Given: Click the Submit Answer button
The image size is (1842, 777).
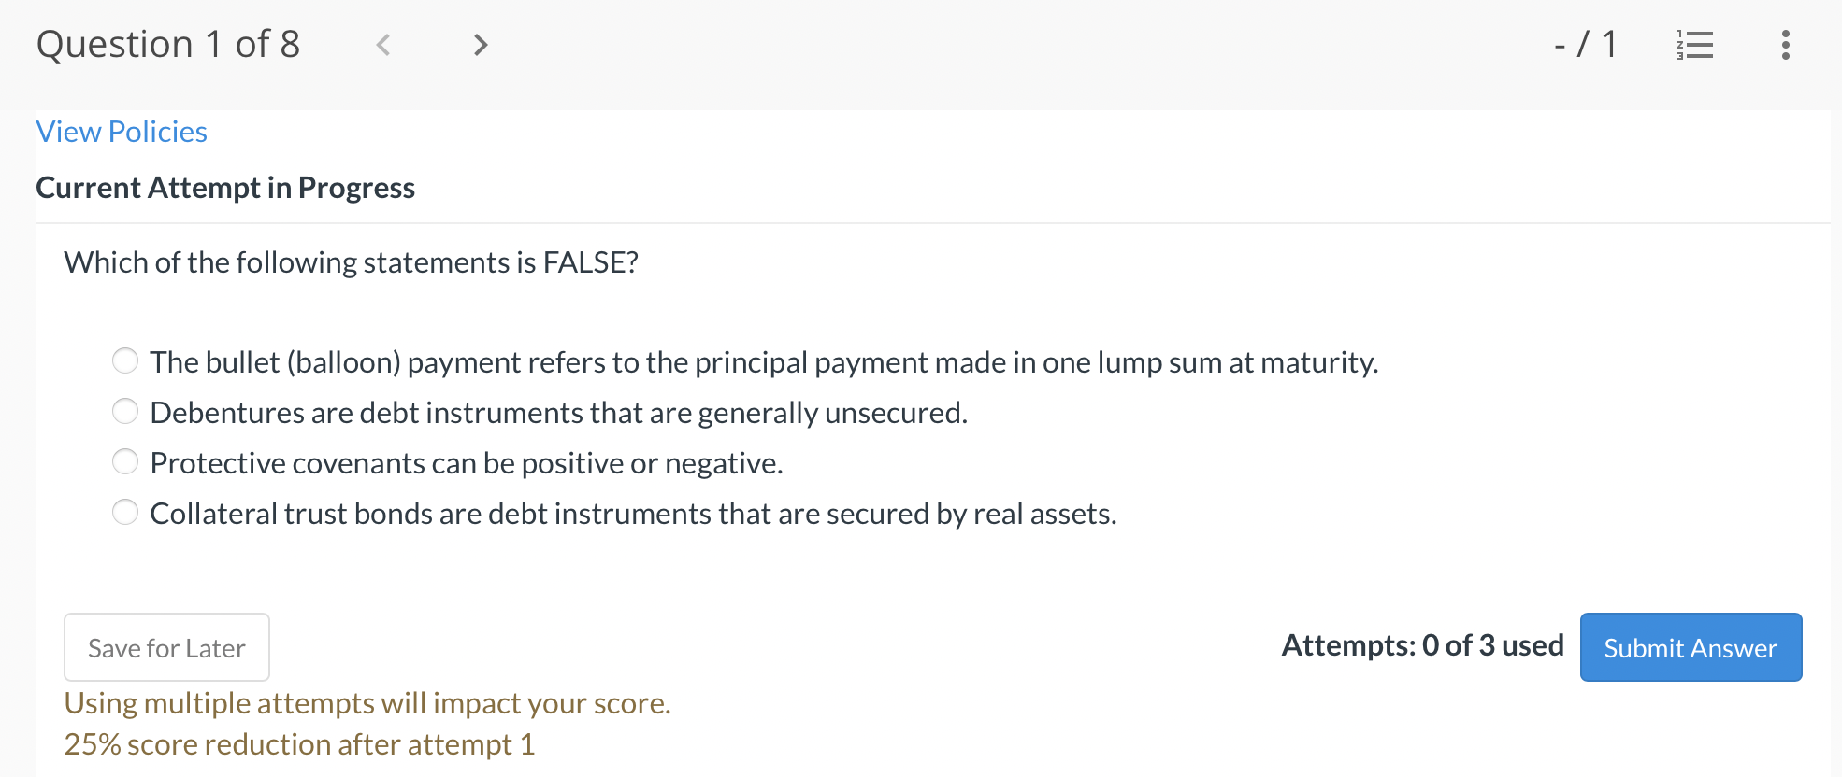Looking at the screenshot, I should (1689, 647).
